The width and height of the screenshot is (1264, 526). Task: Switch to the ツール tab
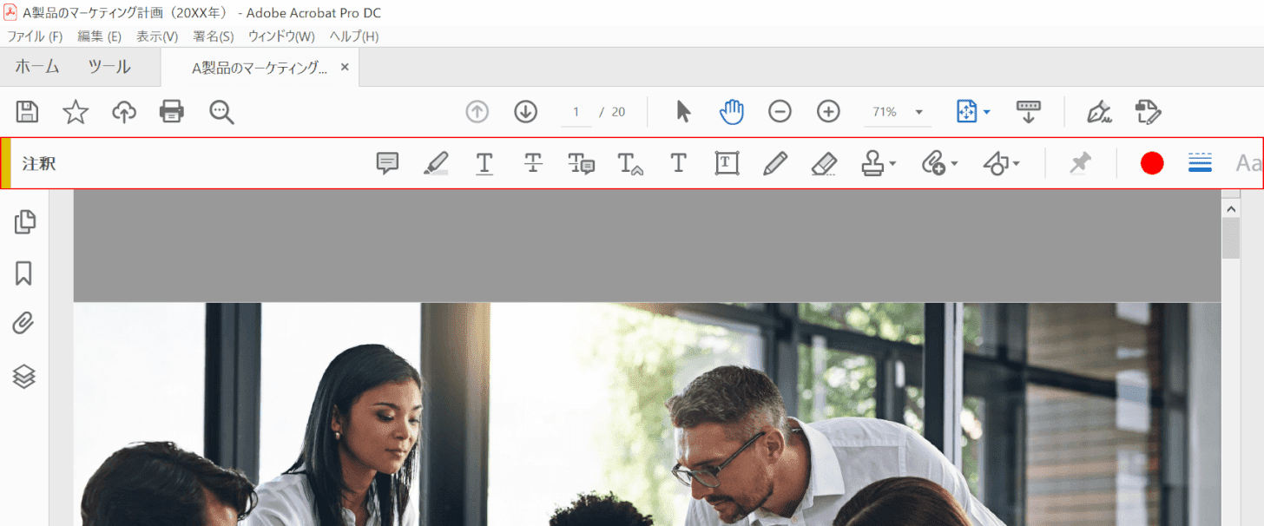coord(109,67)
